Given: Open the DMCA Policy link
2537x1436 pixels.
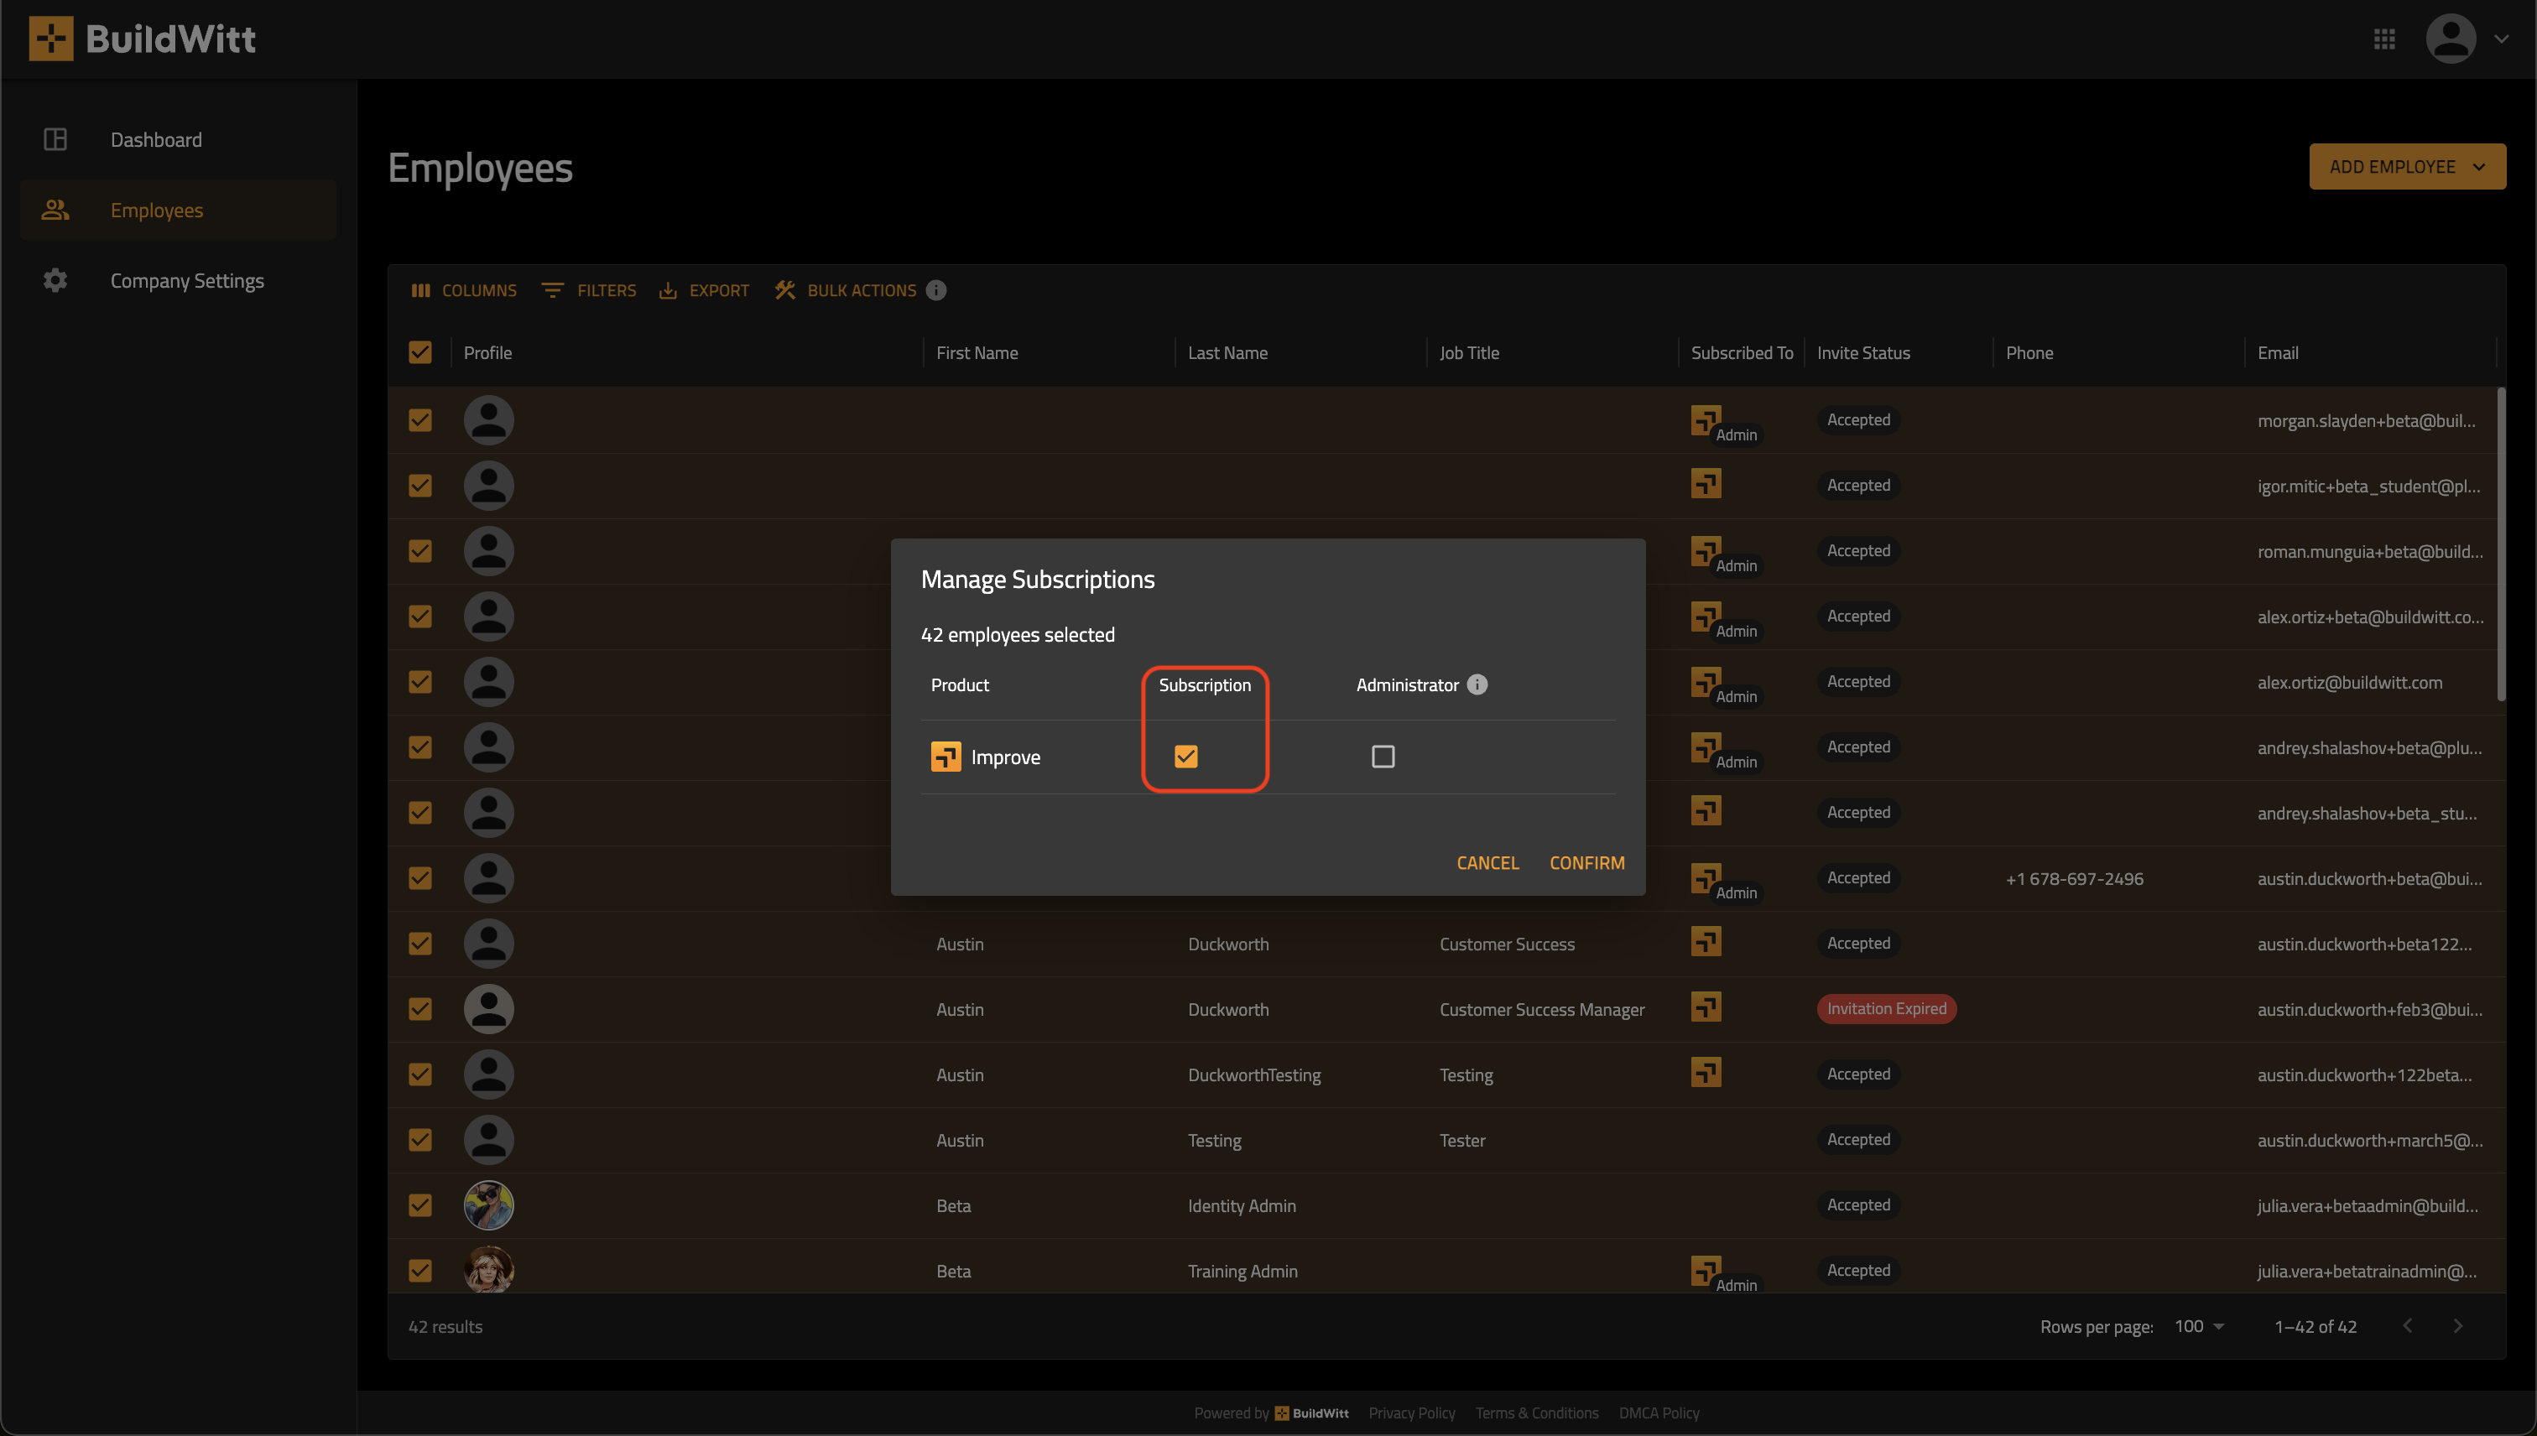Looking at the screenshot, I should tap(1659, 1413).
